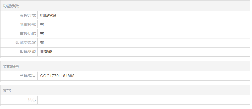The width and height of the screenshot is (252, 109).
Task: Click the 有 value beside 童锁功能
Action: [42, 34]
